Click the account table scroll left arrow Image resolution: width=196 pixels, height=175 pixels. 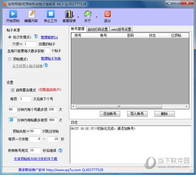pyautogui.click(x=73, y=106)
